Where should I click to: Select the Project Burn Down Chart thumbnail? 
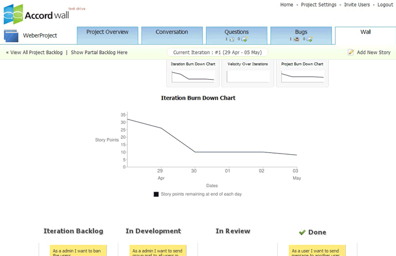tap(302, 73)
